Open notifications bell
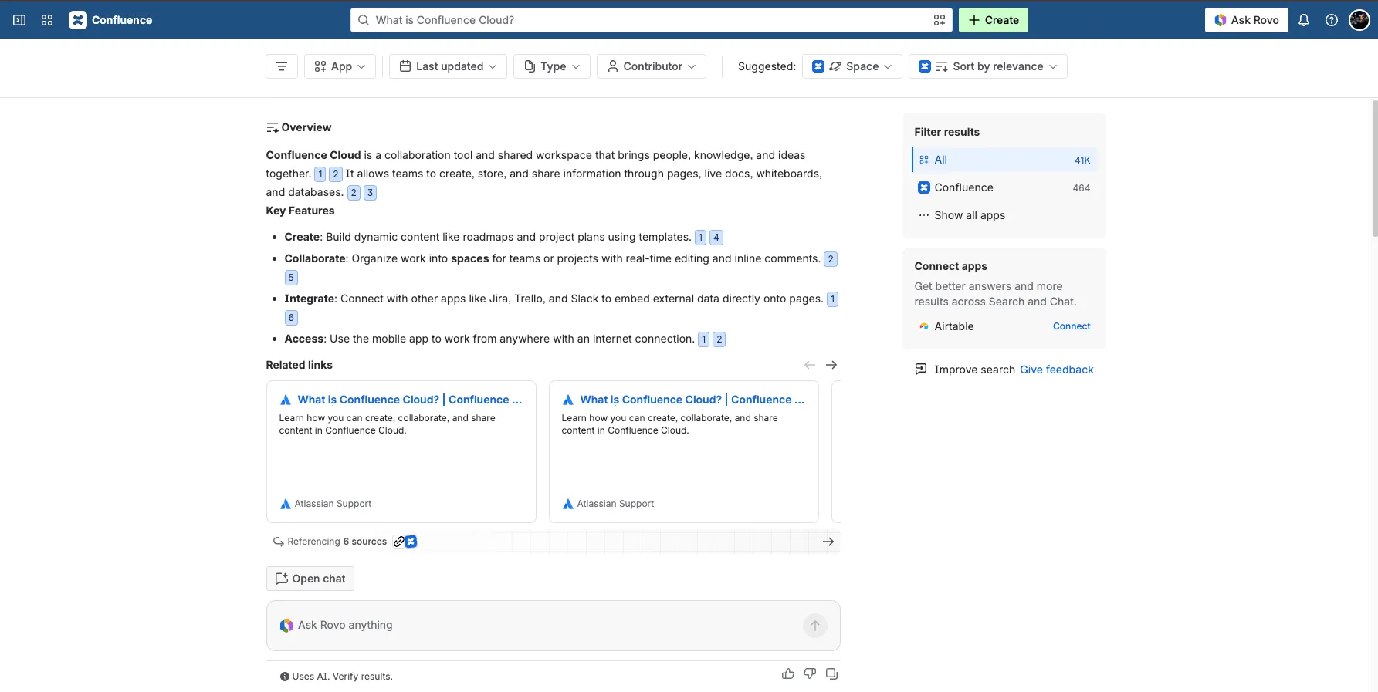1378x692 pixels. [1304, 20]
